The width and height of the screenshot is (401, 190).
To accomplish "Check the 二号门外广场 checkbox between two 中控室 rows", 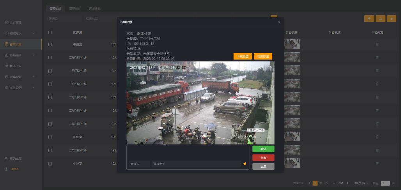I will pyautogui.click(x=50, y=150).
